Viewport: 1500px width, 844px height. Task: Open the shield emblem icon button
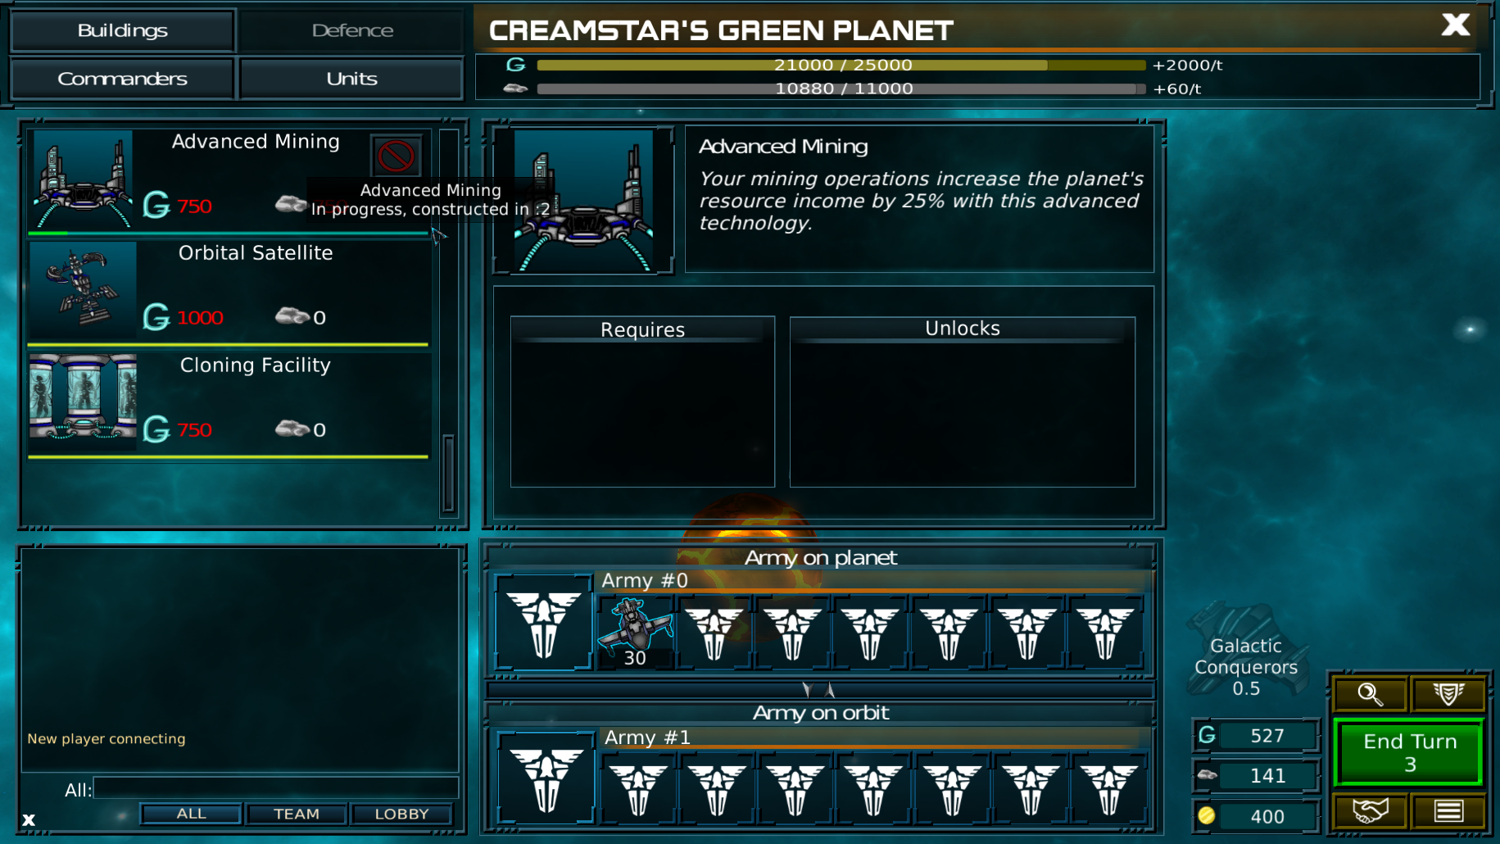(1448, 694)
